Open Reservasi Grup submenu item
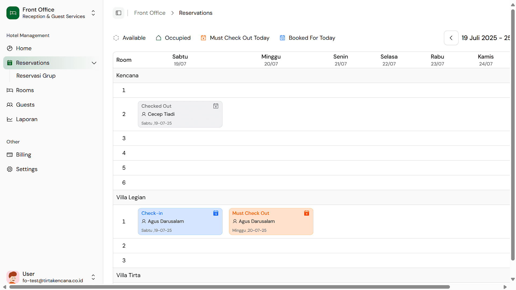516x290 pixels. click(x=36, y=76)
